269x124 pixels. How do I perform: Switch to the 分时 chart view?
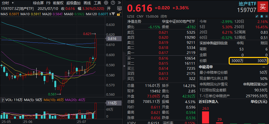coord(5,3)
